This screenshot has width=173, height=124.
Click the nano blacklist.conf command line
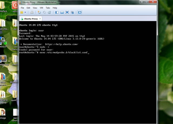coord(54,53)
